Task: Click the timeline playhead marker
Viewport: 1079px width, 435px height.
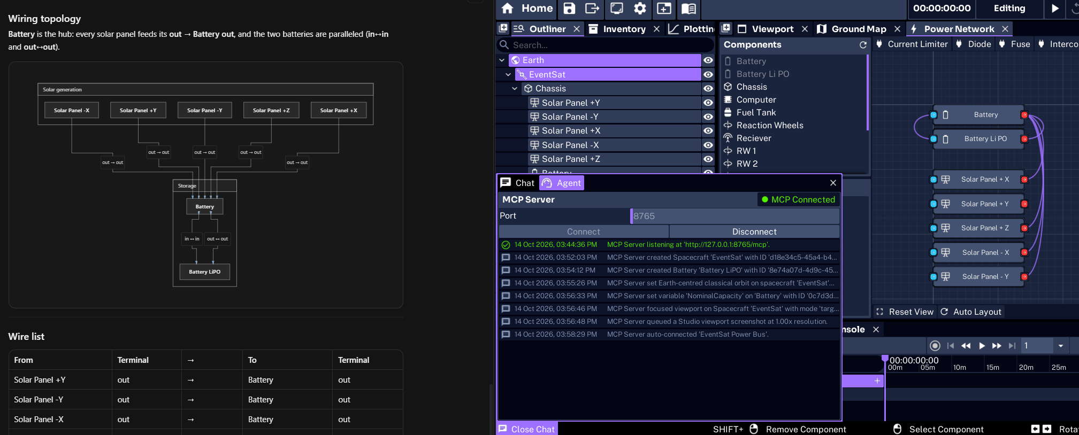Action: tap(885, 358)
